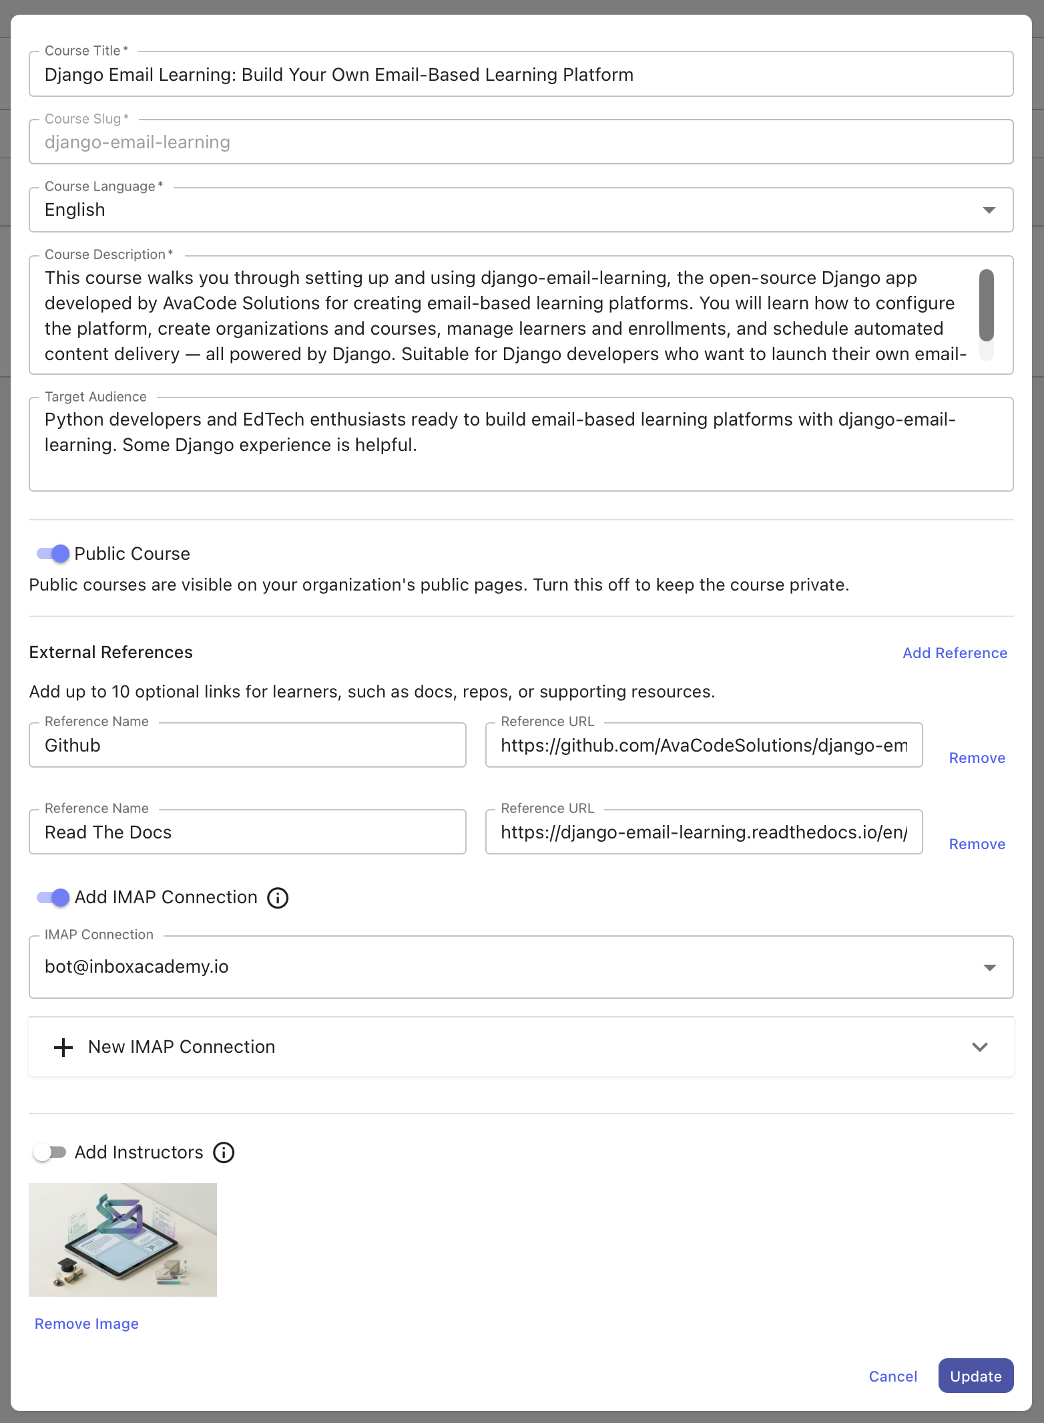
Task: Open the Course Language dropdown
Action: [x=521, y=210]
